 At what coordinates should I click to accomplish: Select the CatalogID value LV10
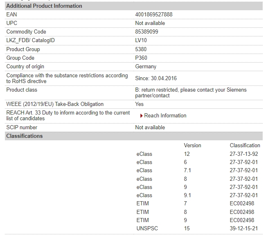(x=141, y=40)
